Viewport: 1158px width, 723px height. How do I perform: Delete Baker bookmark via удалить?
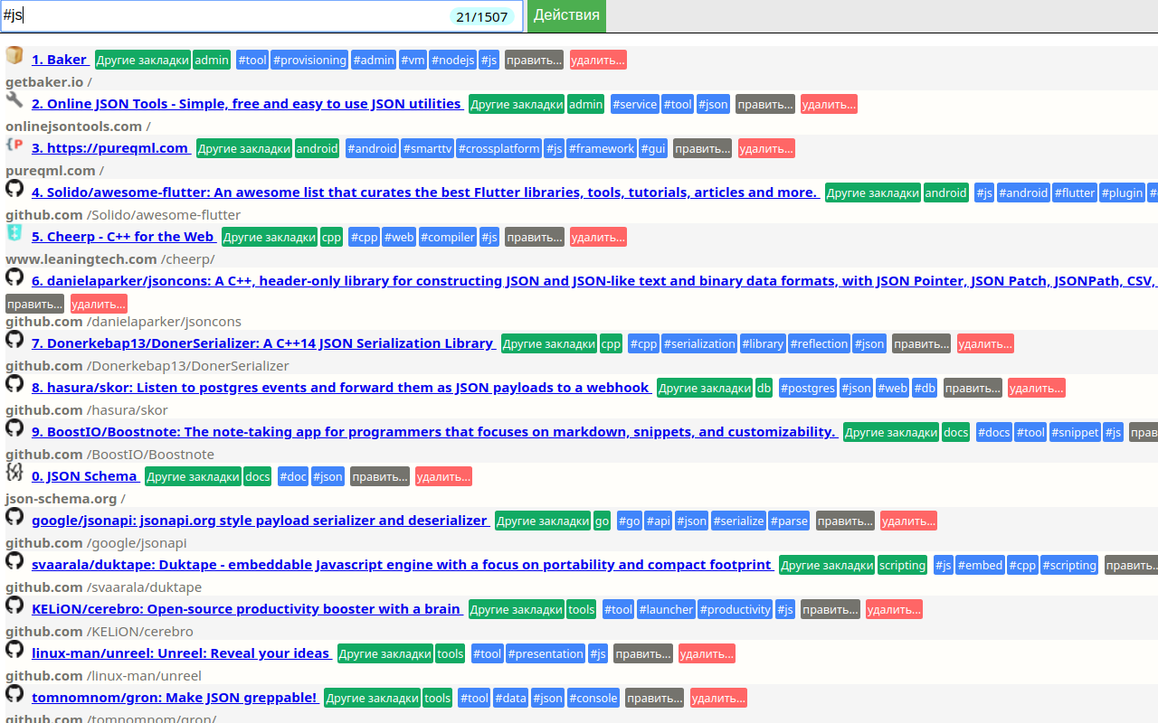(598, 60)
